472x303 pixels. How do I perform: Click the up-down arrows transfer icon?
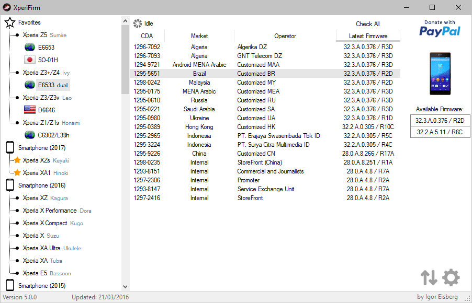click(429, 277)
